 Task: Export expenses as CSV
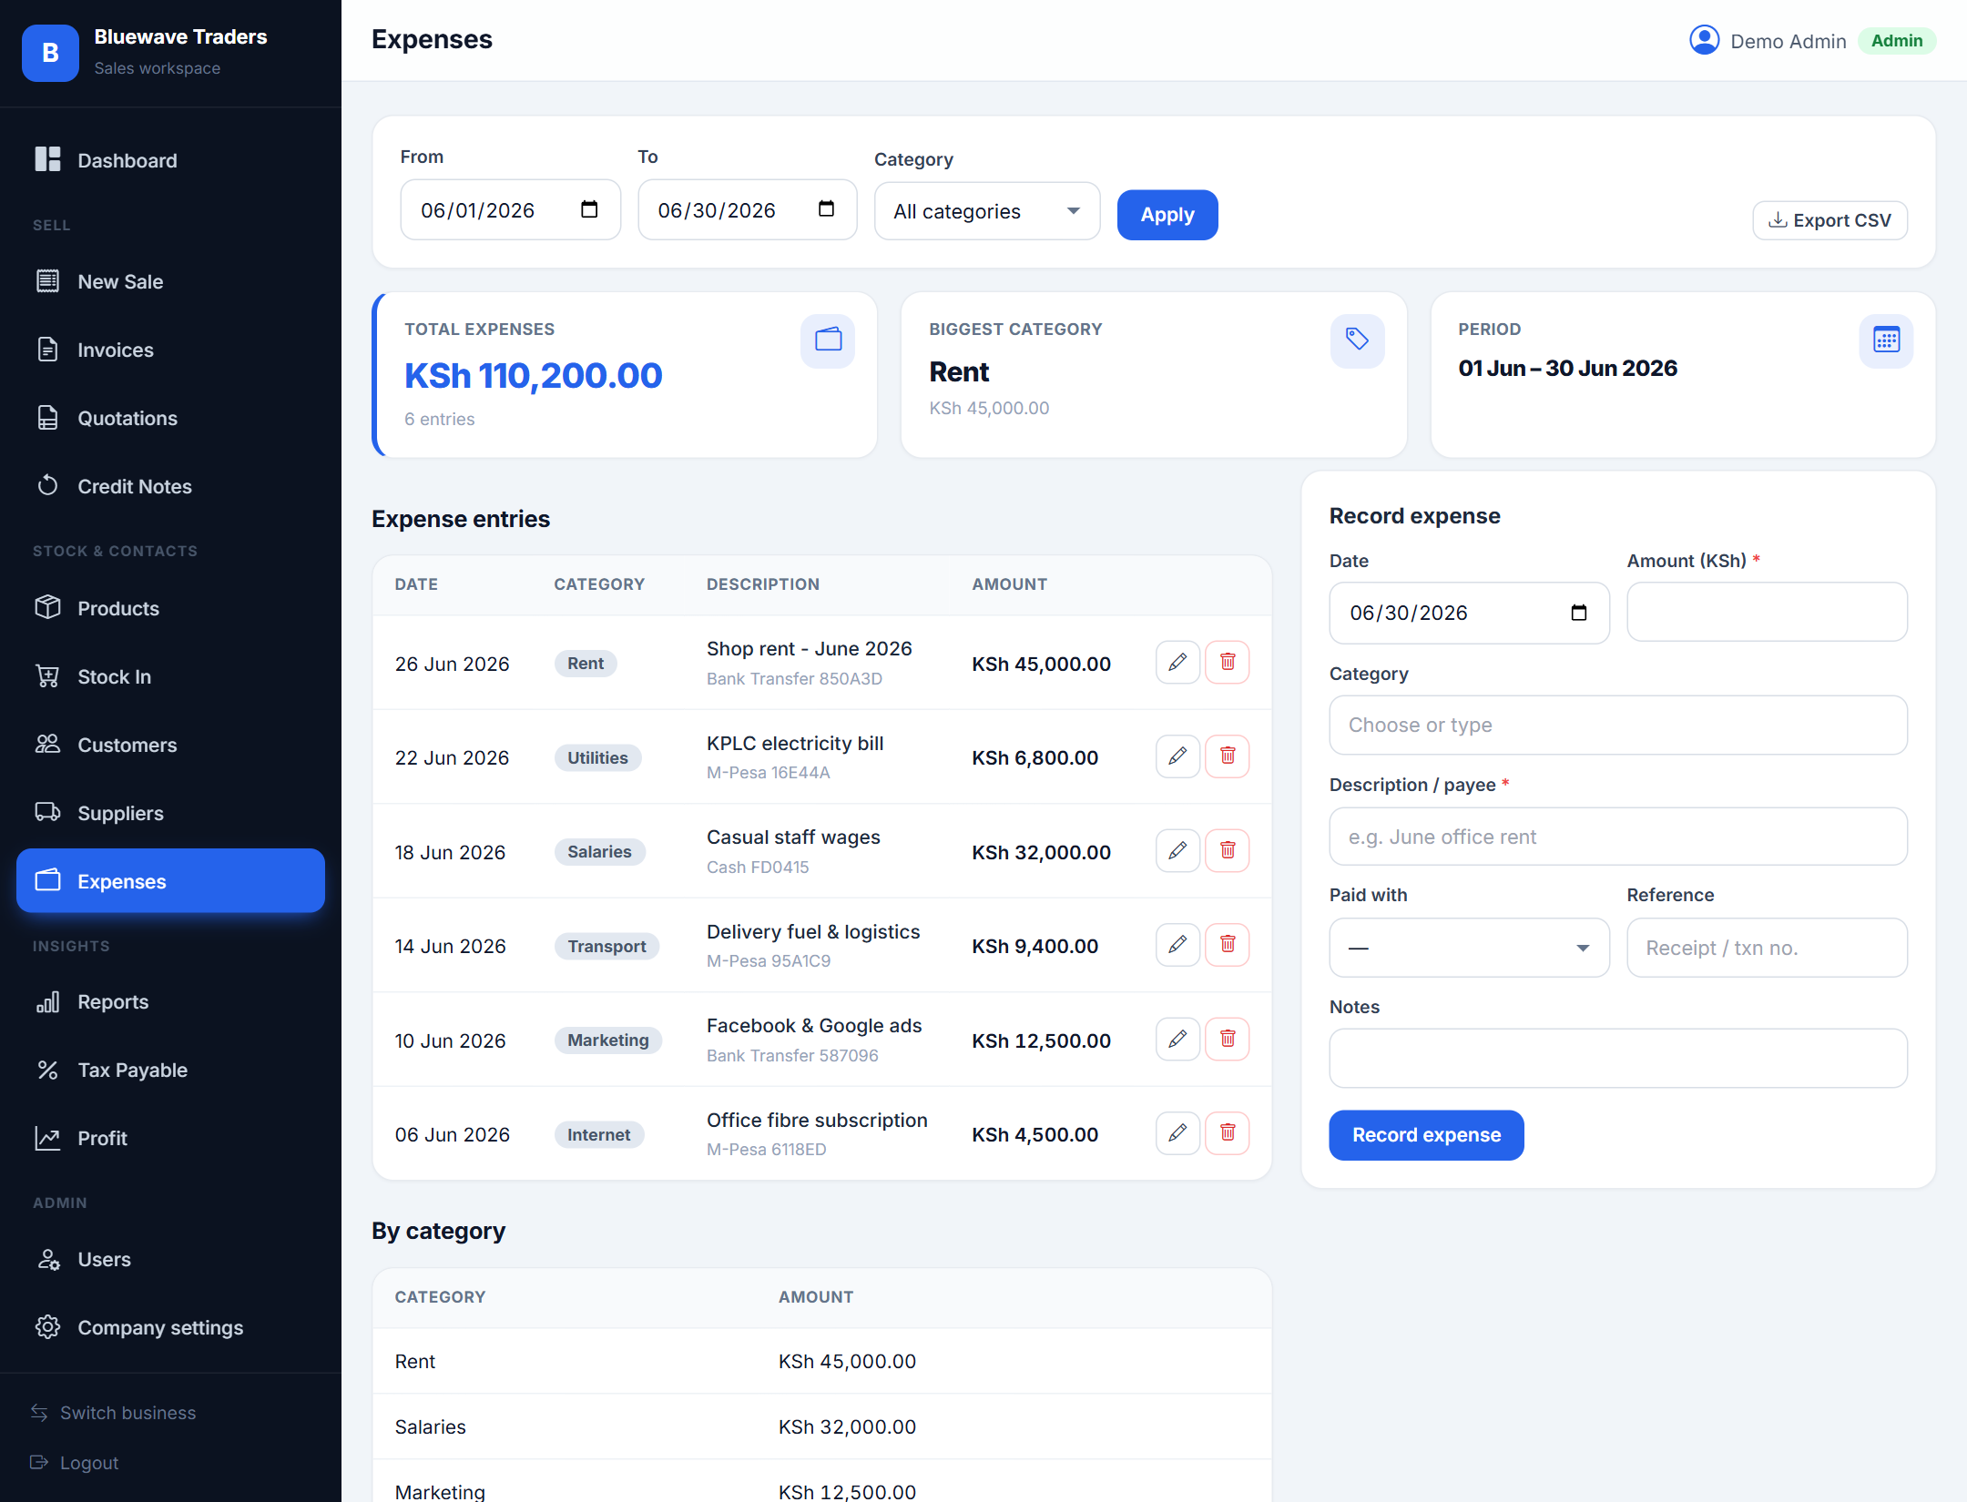click(x=1829, y=220)
